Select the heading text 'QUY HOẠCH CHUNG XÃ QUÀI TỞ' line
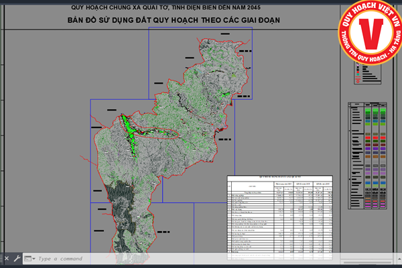402x268 pixels. (x=166, y=7)
